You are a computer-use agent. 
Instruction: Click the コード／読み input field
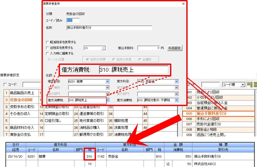(x=73, y=20)
